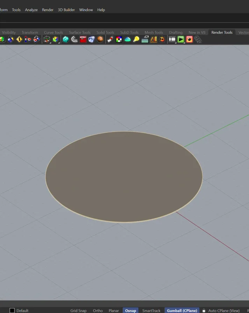The image size is (249, 313).
Task: Open the green play arrow flyout icon
Action: 181,40
